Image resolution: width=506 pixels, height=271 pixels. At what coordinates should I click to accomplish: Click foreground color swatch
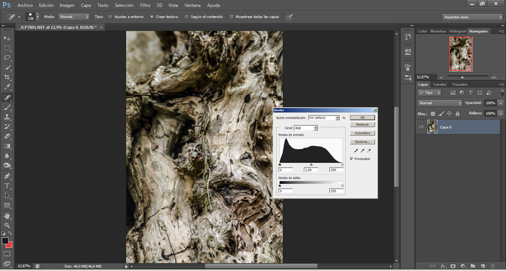(x=5, y=241)
